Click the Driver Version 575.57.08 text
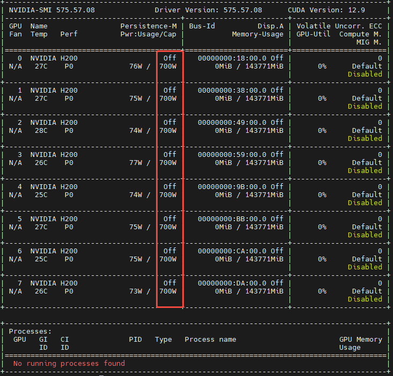This screenshot has width=393, height=376. [208, 10]
